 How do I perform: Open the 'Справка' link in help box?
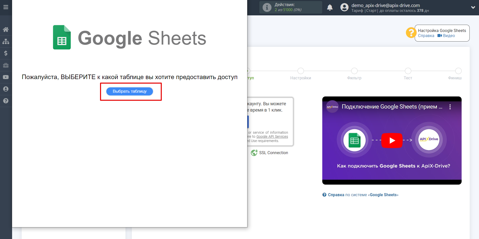click(x=426, y=36)
